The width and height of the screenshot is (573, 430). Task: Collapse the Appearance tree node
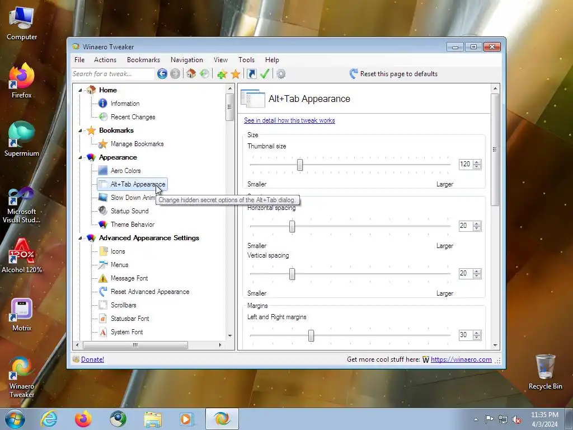(80, 157)
